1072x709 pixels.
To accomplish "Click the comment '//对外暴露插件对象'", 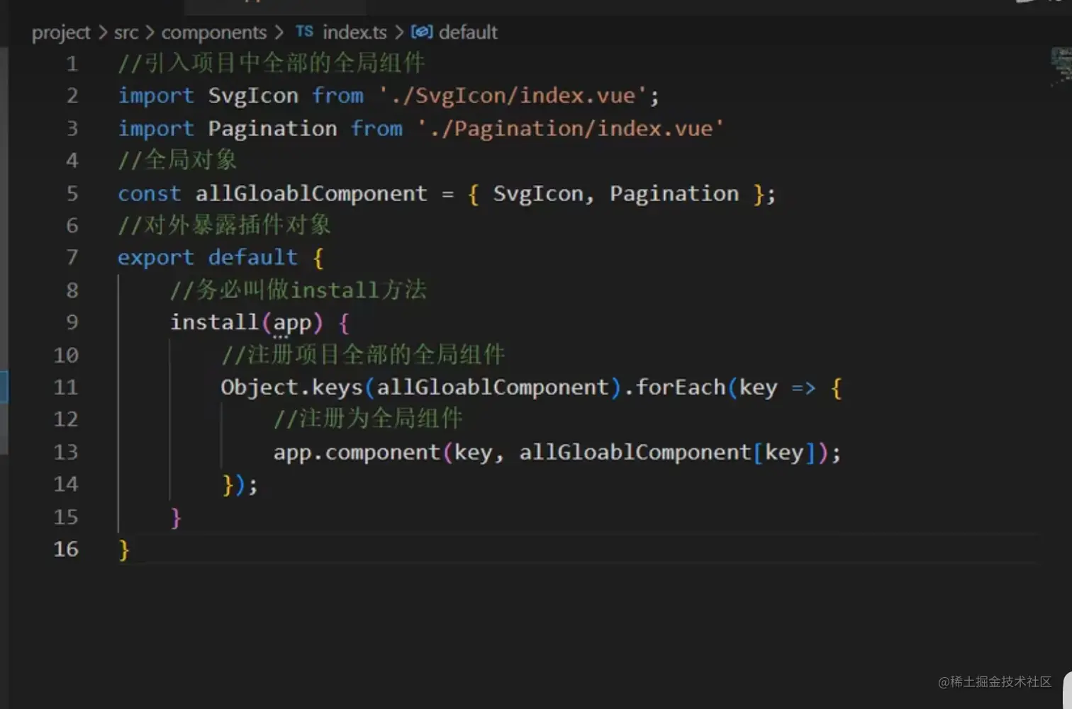I will point(225,225).
